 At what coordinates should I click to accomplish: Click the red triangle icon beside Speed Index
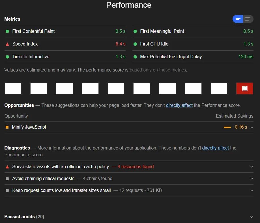[7, 44]
